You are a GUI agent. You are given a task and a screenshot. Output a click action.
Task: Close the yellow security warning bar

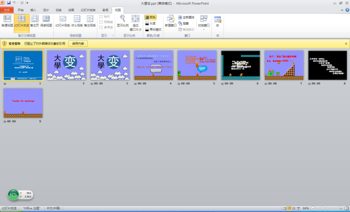tap(346, 44)
